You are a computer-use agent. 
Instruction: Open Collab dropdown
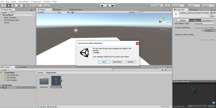157,6
